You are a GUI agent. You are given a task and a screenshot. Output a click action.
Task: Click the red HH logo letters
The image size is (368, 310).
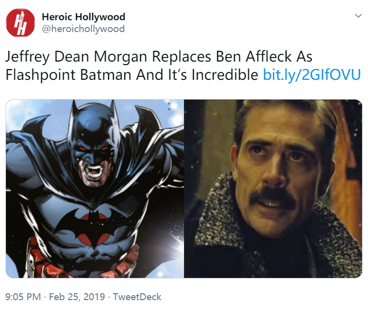tap(20, 23)
